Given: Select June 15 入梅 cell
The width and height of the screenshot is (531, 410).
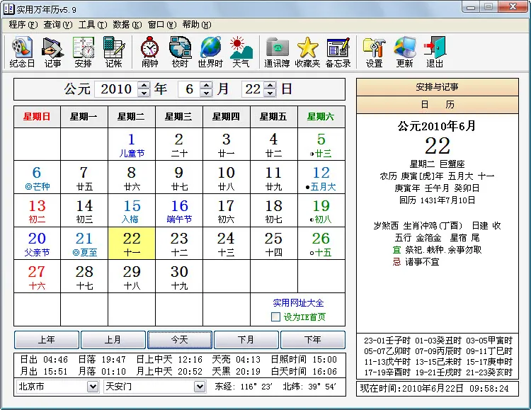Looking at the screenshot, I should coord(132,210).
